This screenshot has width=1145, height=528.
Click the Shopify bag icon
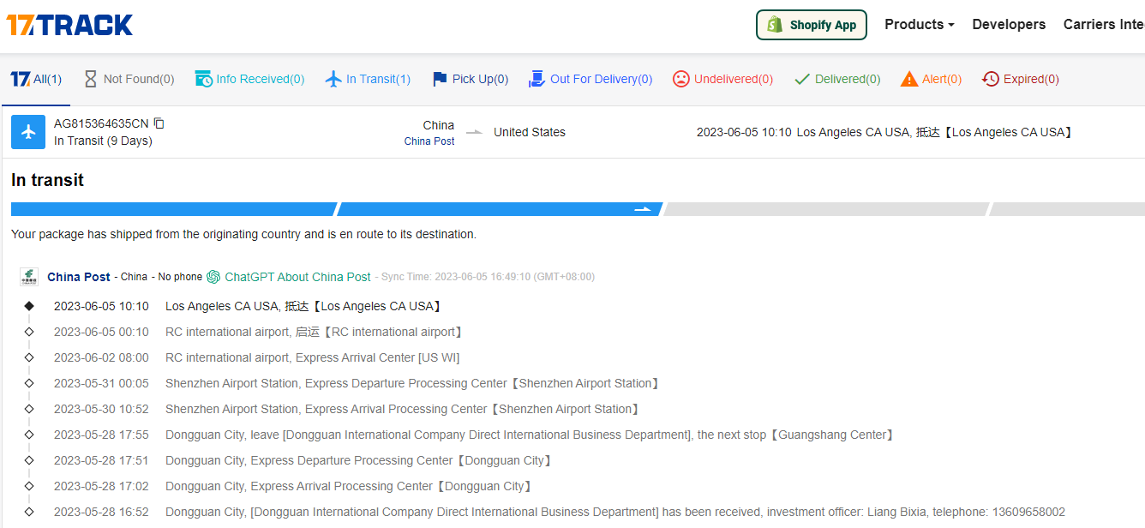click(x=775, y=25)
